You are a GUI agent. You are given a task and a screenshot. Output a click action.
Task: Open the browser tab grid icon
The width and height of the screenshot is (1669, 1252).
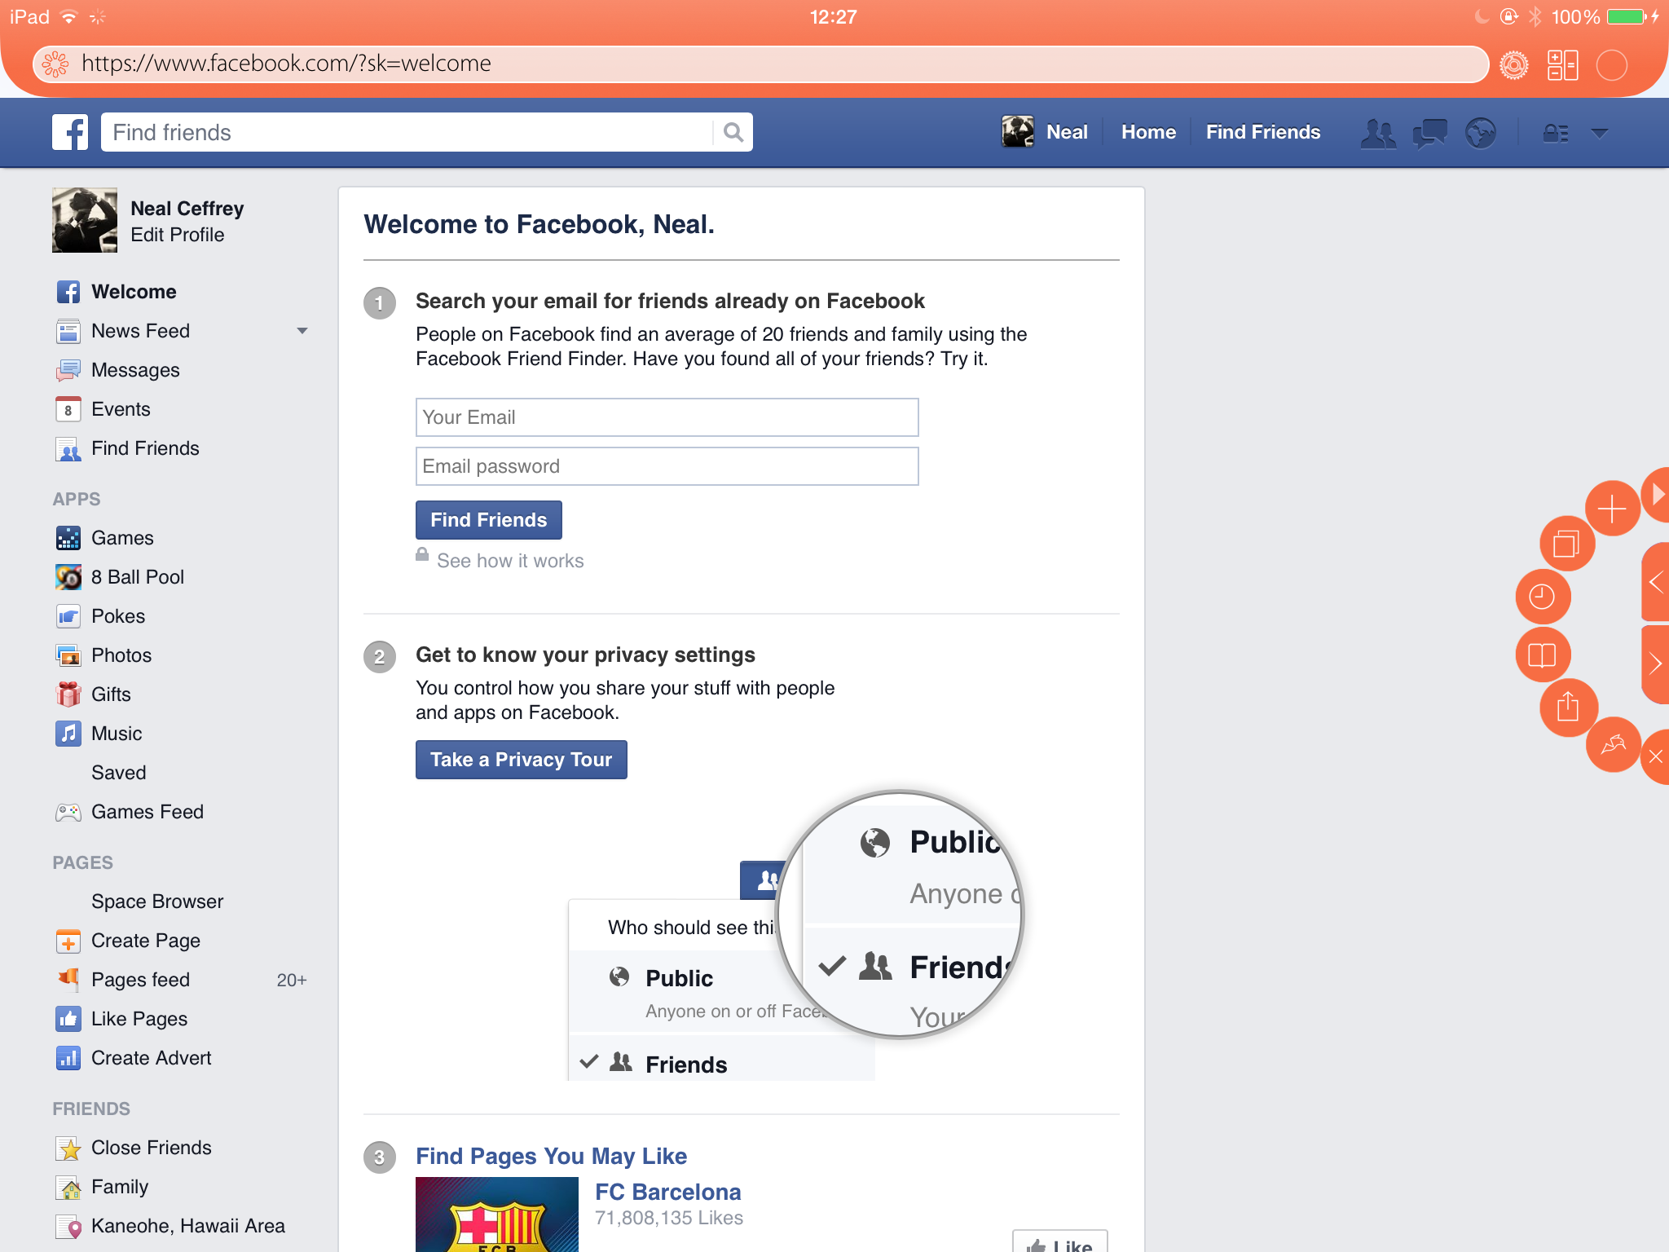tap(1563, 64)
